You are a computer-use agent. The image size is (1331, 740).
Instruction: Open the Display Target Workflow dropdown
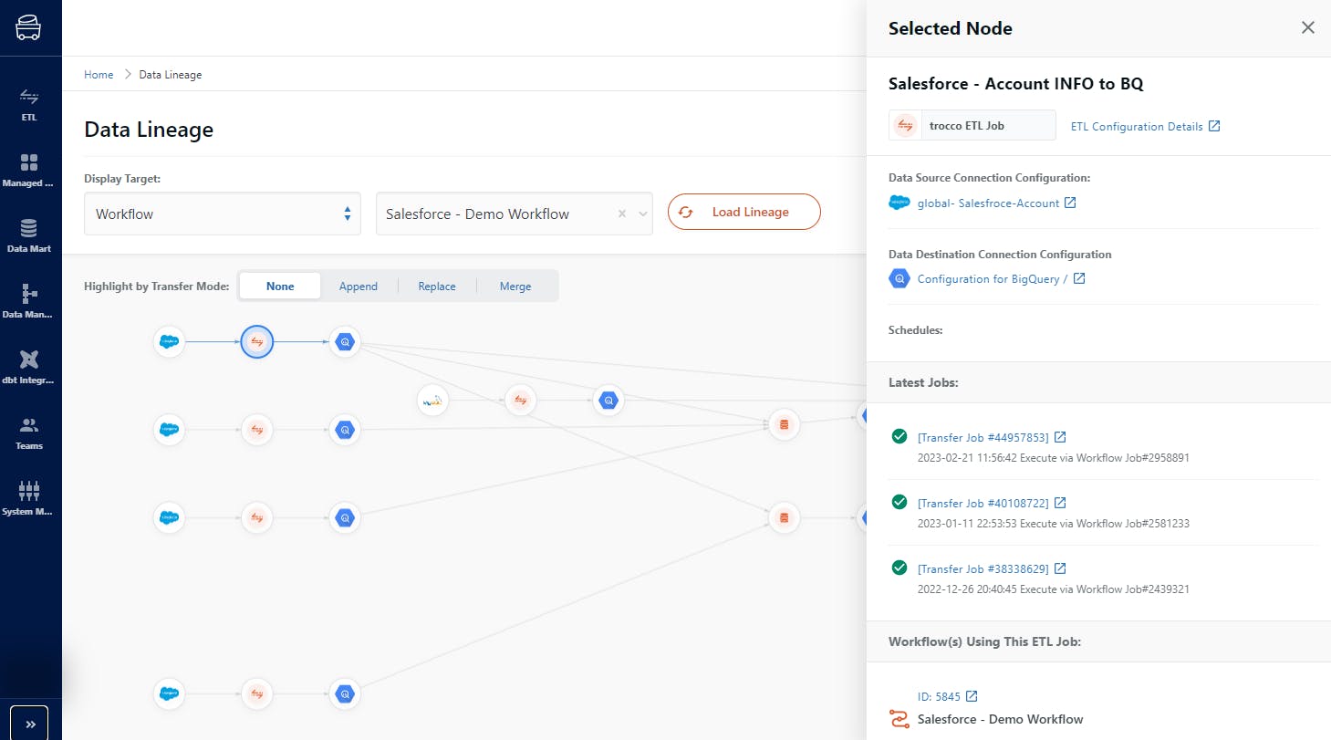point(223,214)
